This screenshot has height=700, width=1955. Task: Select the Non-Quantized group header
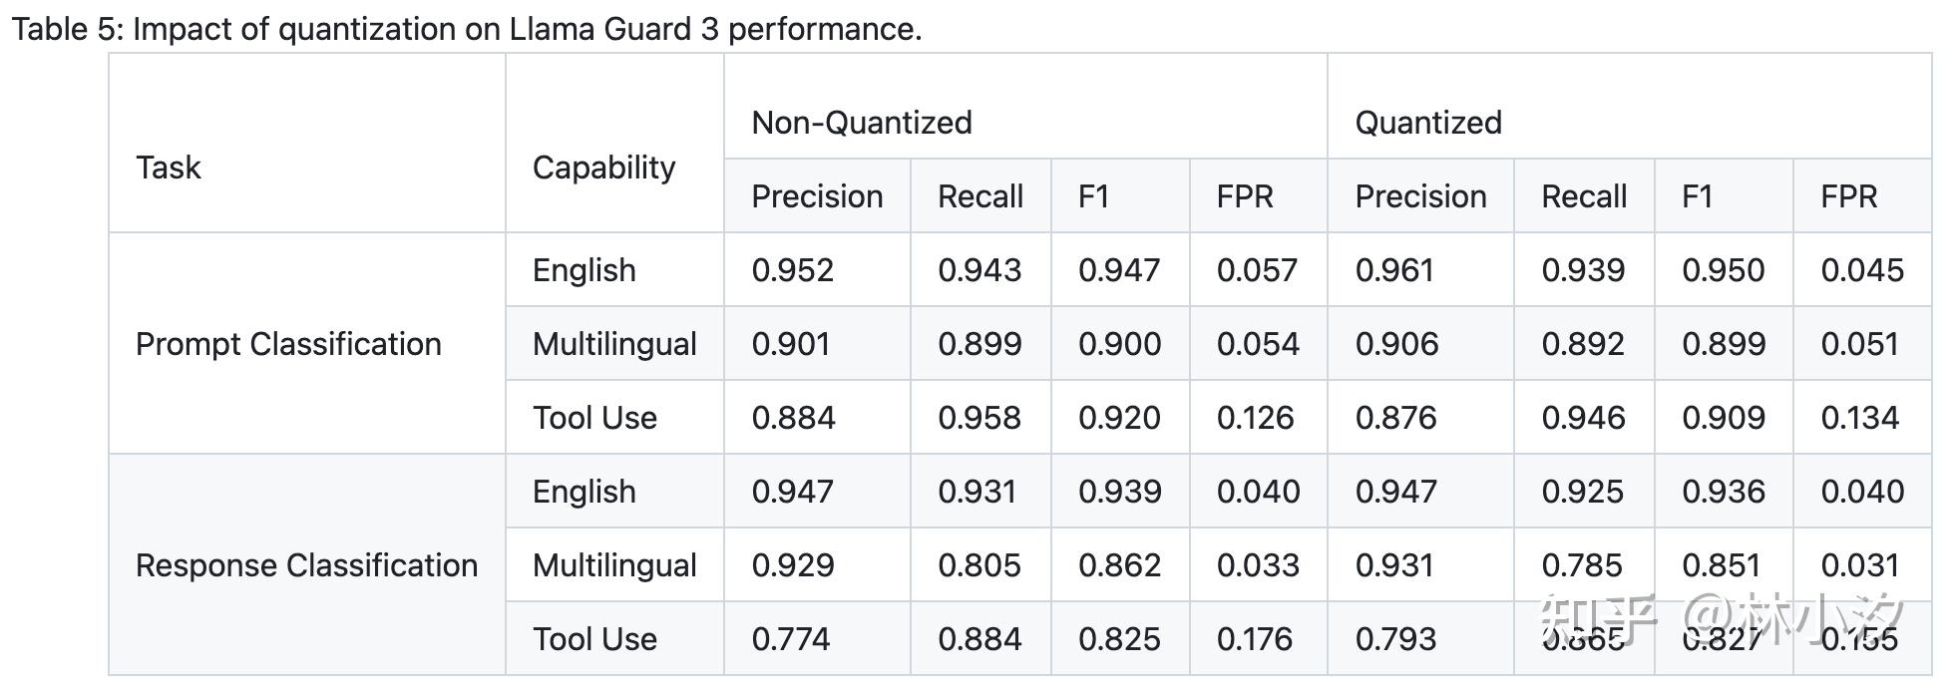click(x=862, y=123)
